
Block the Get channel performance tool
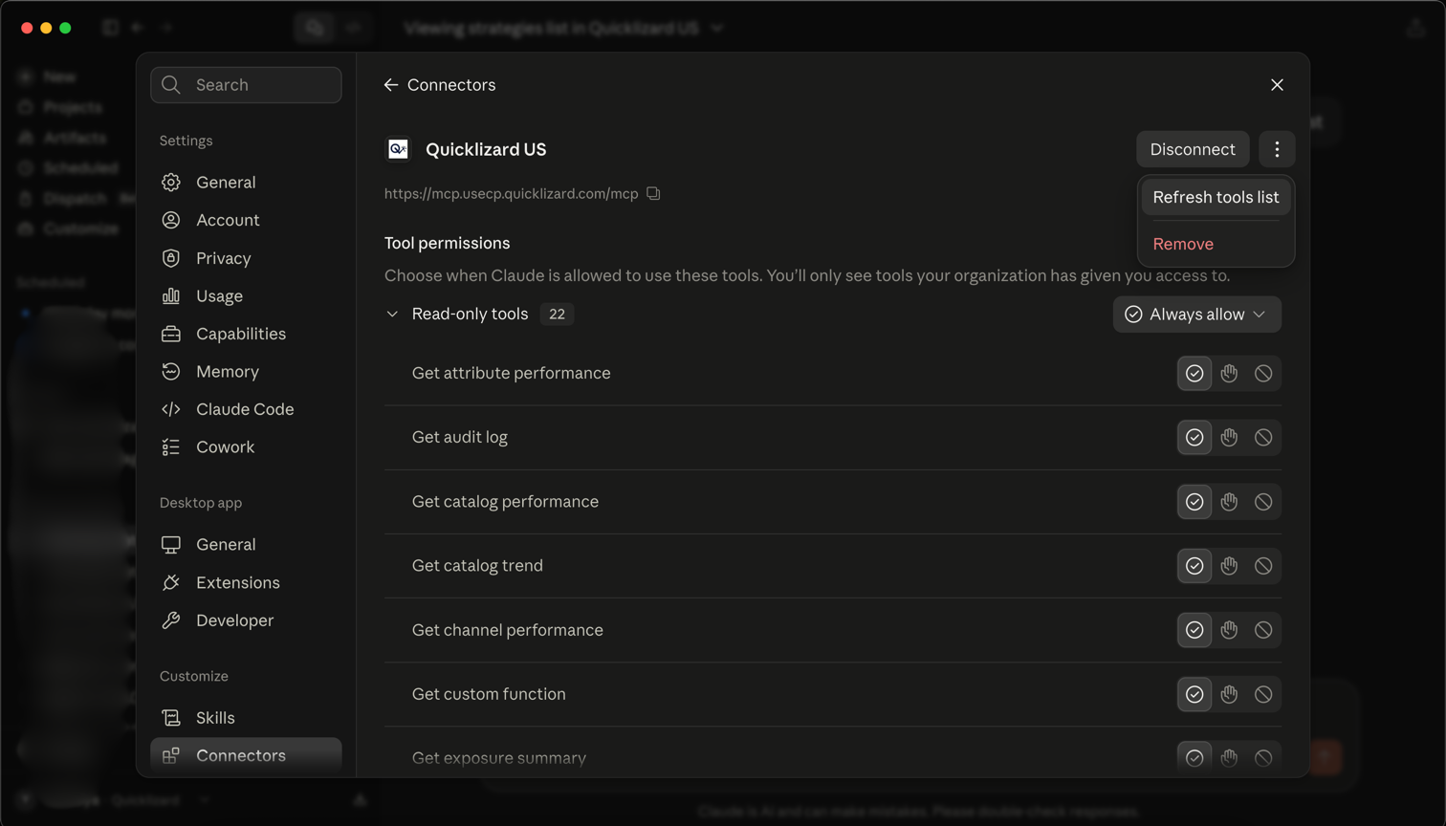1263,630
